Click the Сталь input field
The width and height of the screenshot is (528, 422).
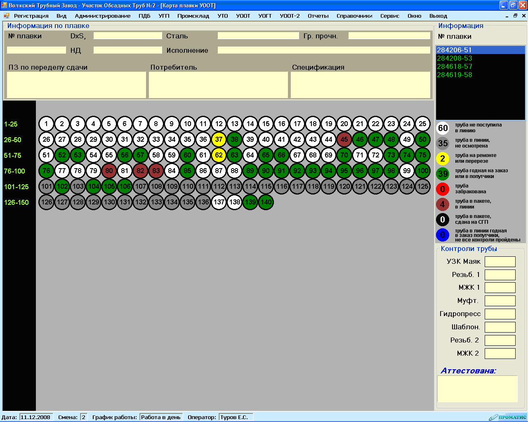258,36
